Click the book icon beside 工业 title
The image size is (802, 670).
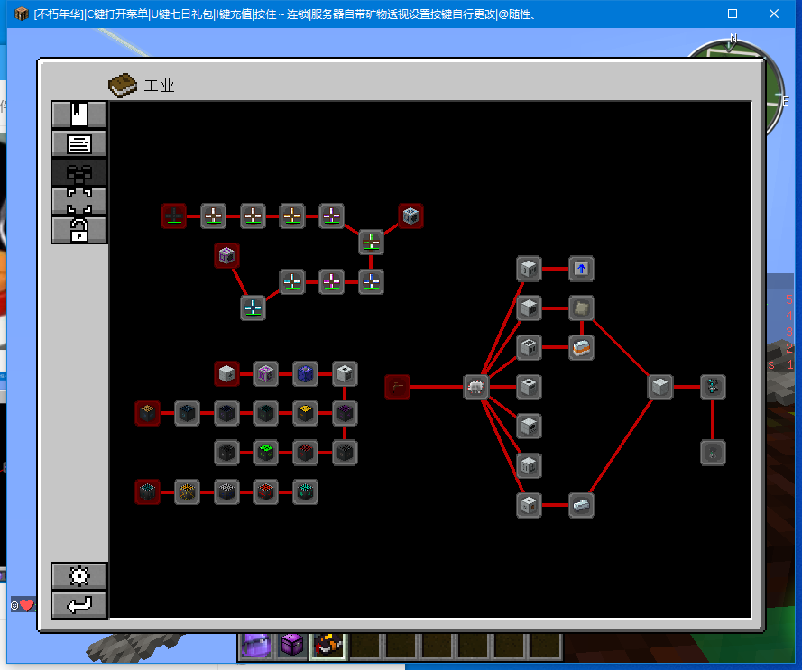coord(123,85)
